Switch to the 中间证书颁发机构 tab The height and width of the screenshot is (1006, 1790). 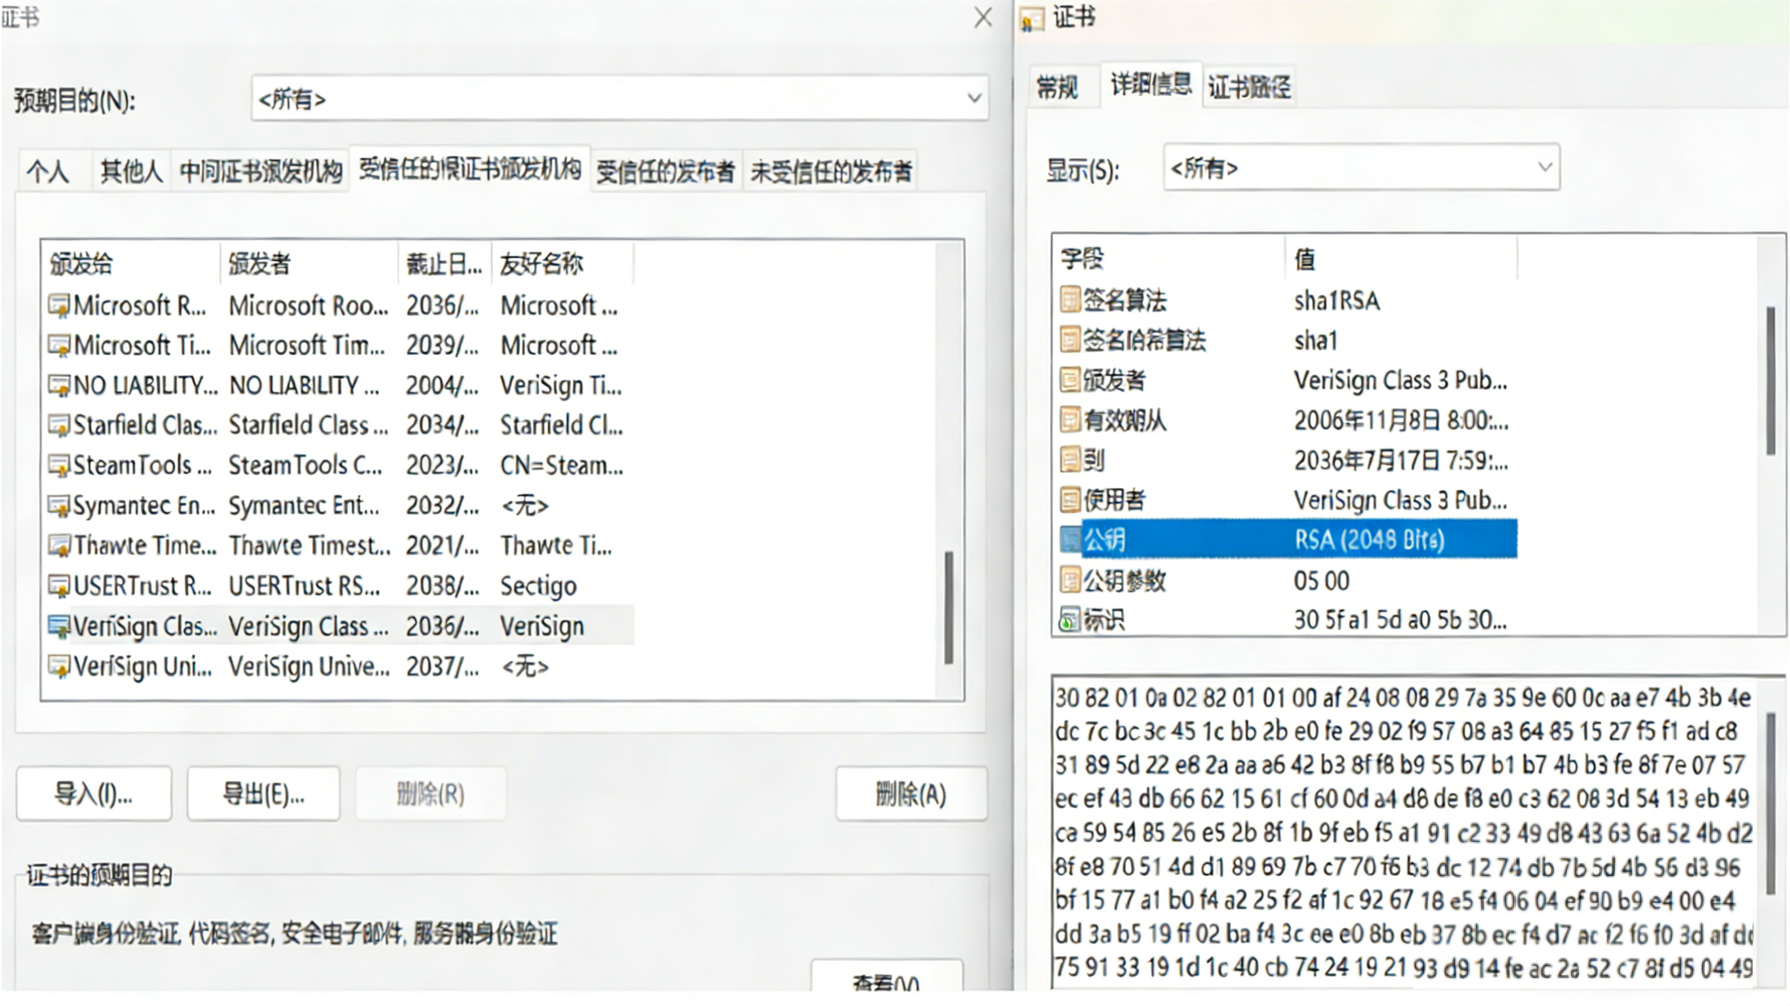tap(260, 171)
